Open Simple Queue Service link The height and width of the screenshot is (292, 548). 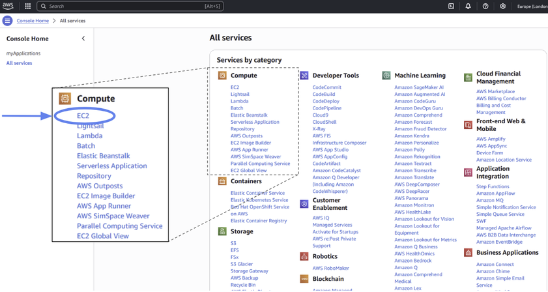click(x=500, y=214)
